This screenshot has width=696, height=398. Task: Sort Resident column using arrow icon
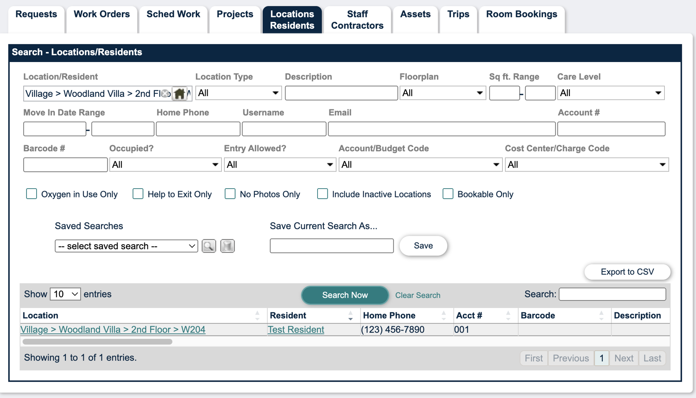pyautogui.click(x=351, y=315)
